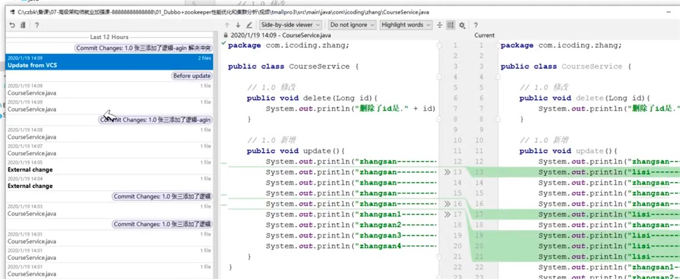The width and height of the screenshot is (680, 279).
Task: Click the Revert icon in history toolbar
Action: pyautogui.click(x=12, y=25)
